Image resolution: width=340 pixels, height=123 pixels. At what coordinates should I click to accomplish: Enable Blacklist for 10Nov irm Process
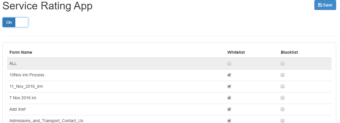click(283, 75)
